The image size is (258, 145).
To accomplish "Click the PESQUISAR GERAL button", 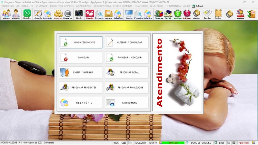I will [127, 72].
